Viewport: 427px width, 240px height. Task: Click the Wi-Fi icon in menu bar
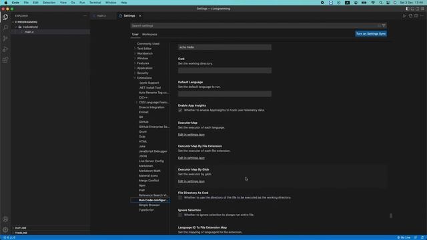pos(373,3)
